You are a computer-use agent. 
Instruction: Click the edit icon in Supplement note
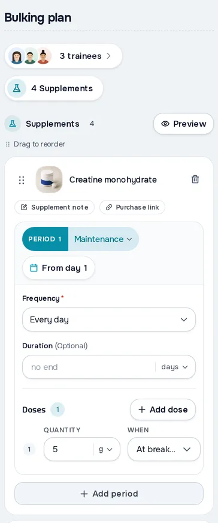[24, 207]
